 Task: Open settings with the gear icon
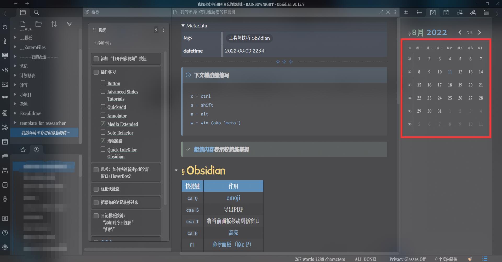coord(5,247)
